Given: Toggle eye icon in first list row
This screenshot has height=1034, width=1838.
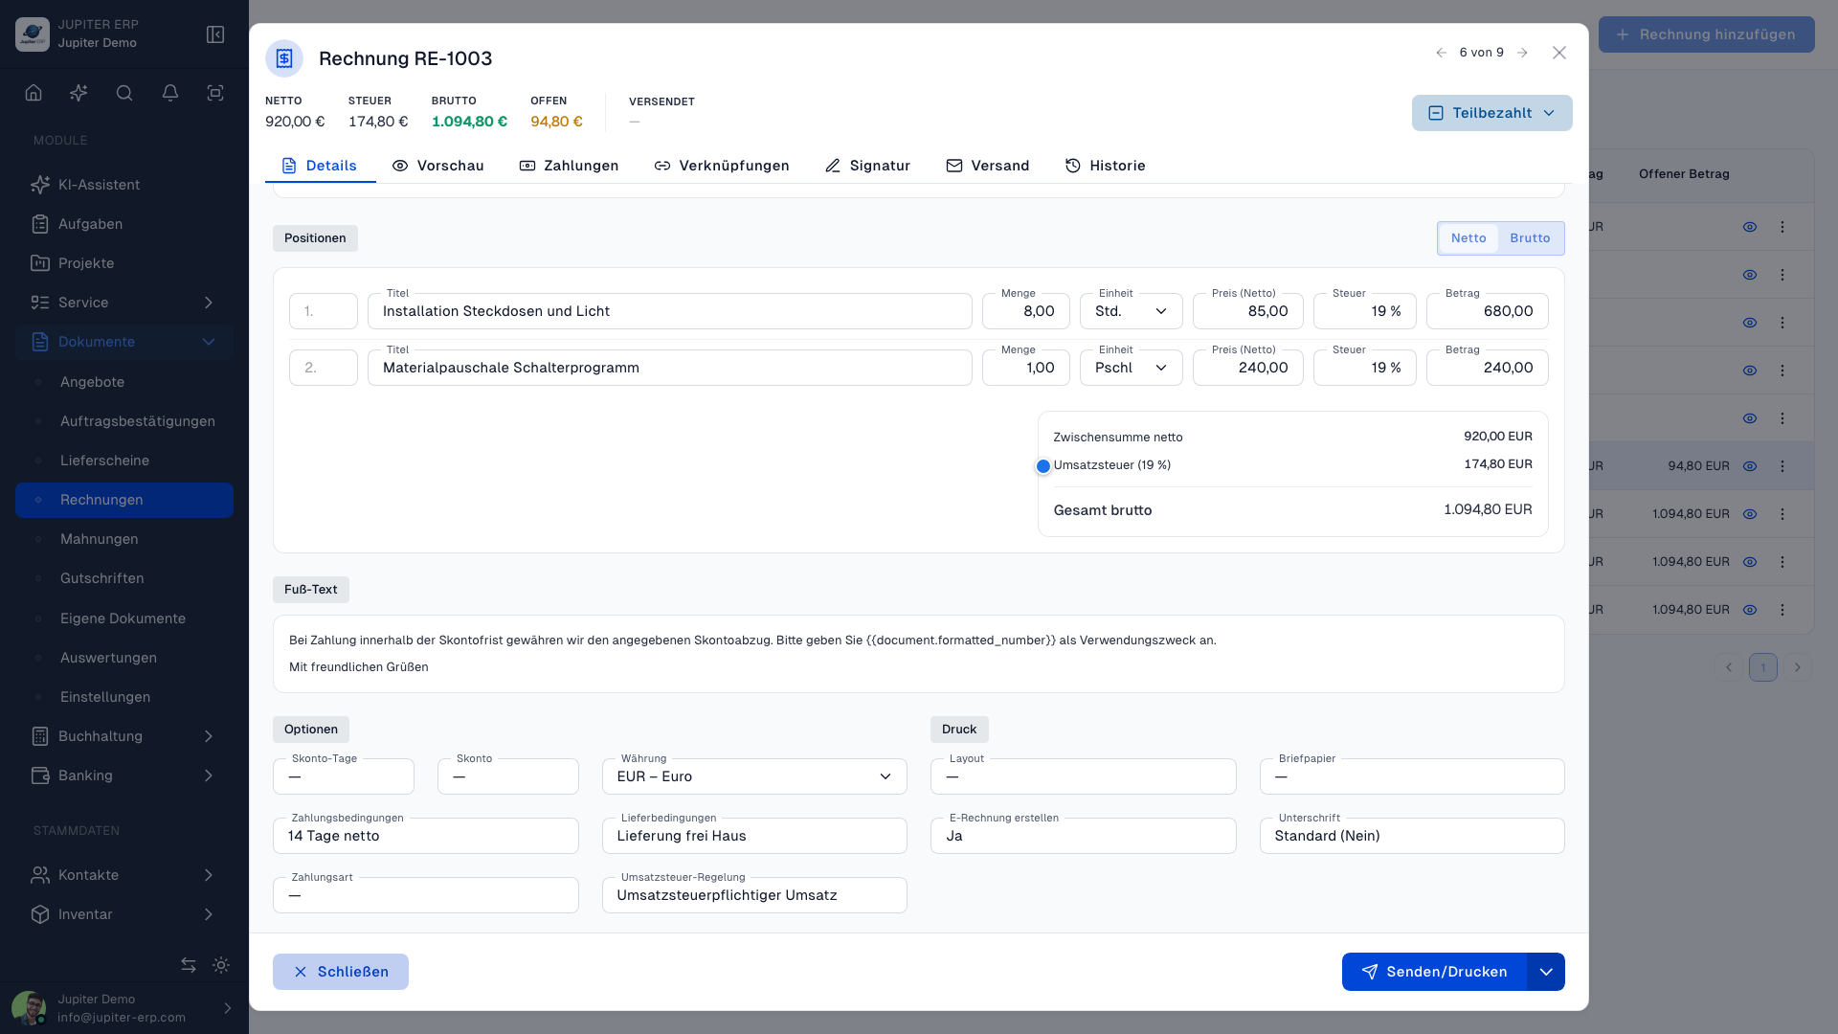Looking at the screenshot, I should click(1750, 227).
